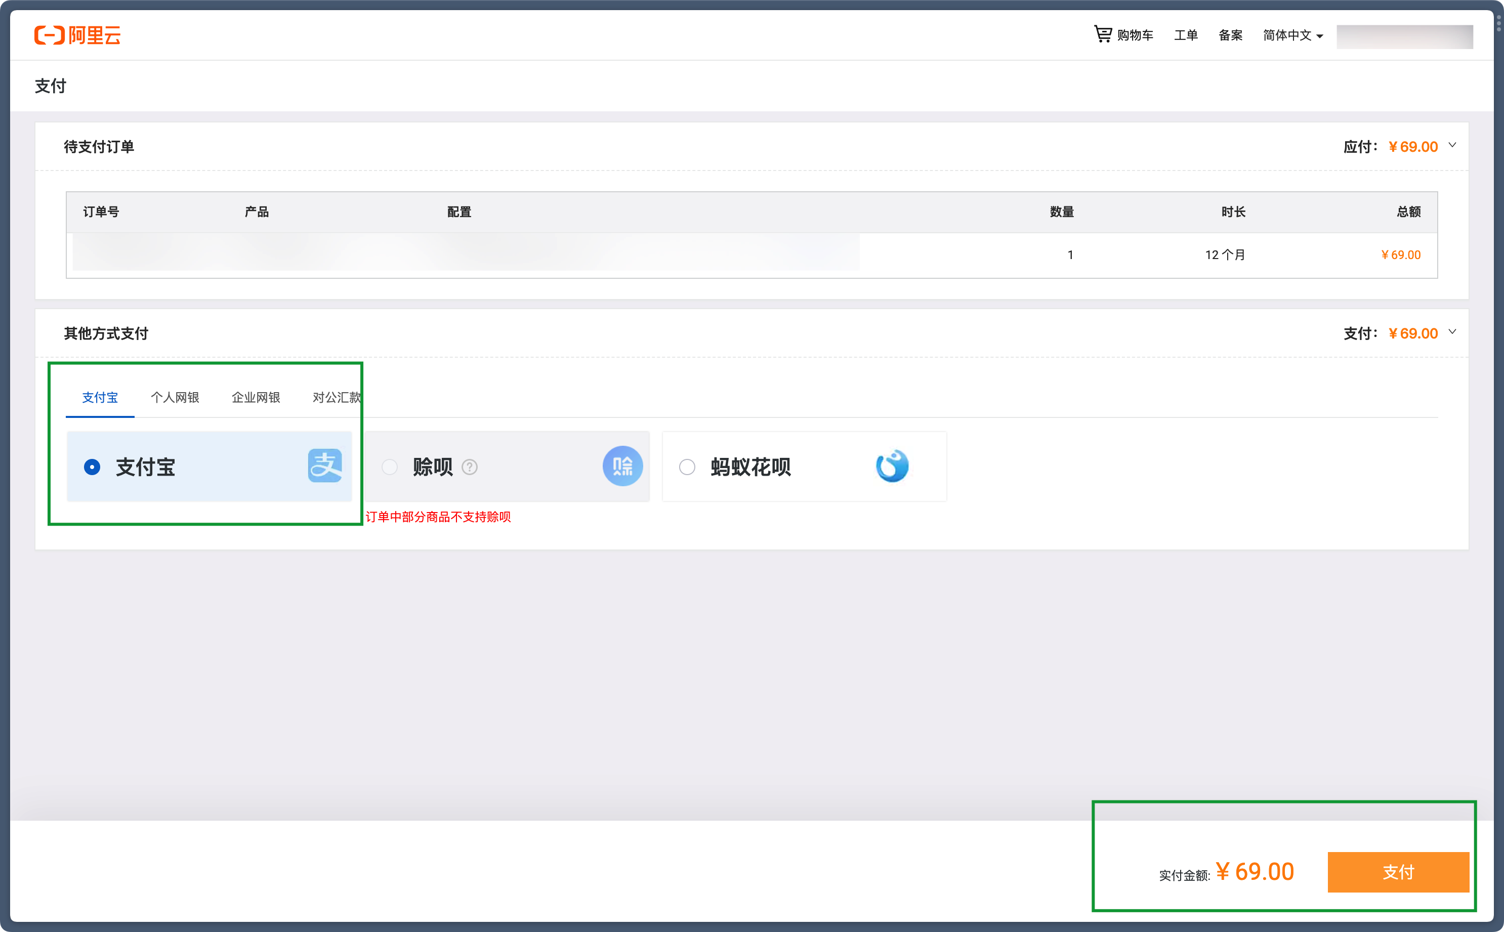Switch to the 个人网银 tab
Screen dimensions: 1504x932
coord(175,397)
